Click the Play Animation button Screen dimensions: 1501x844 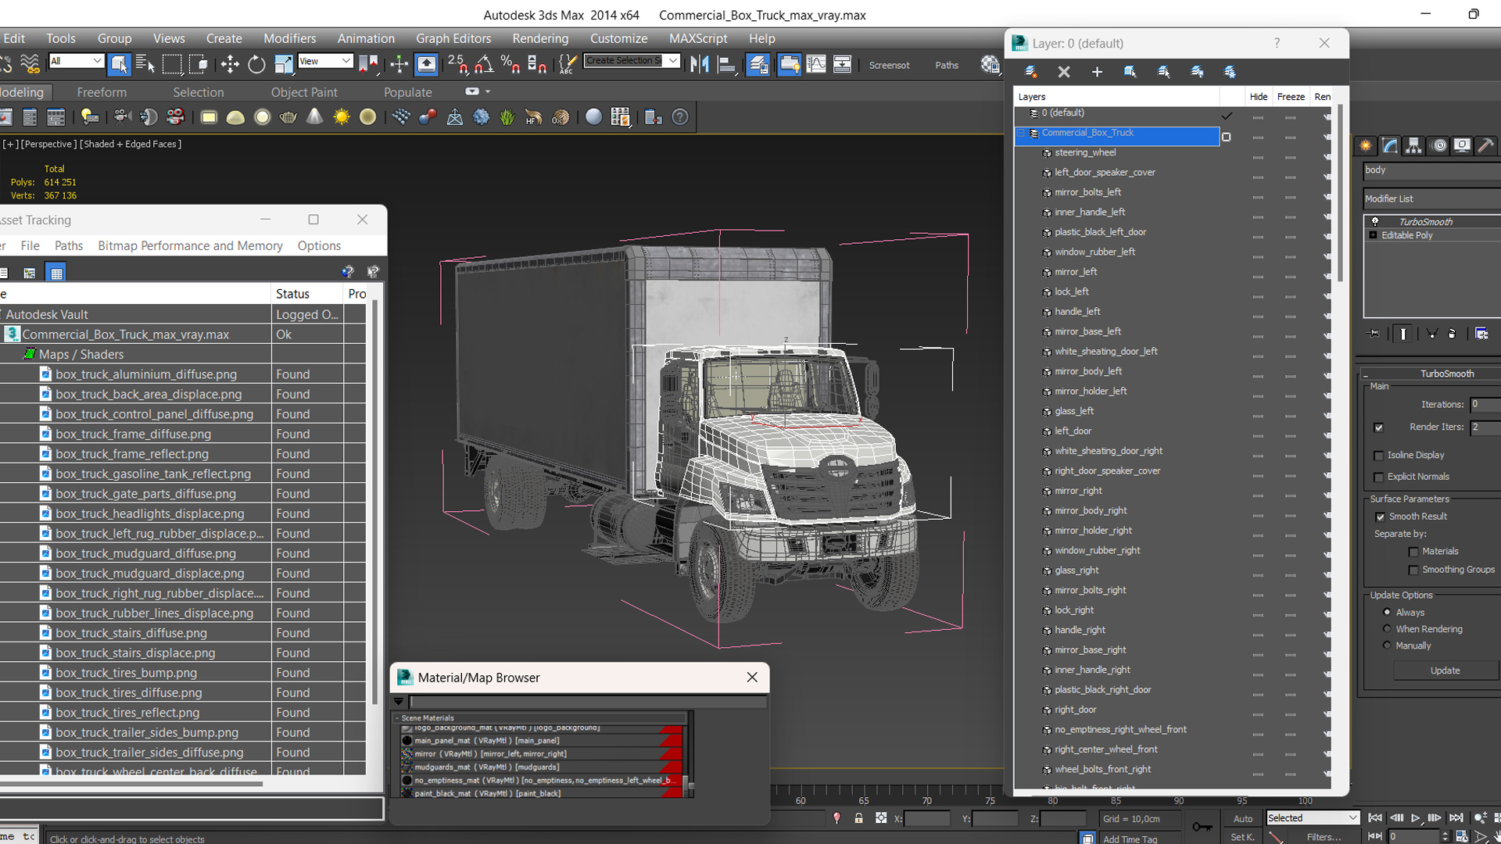coord(1416,818)
